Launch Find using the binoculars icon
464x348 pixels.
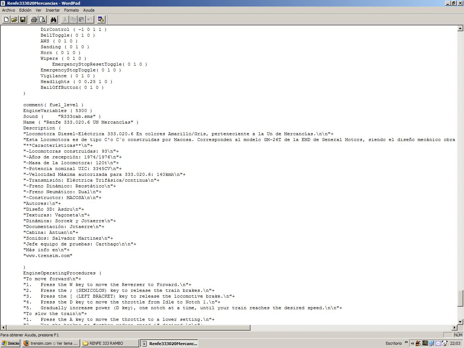point(54,20)
